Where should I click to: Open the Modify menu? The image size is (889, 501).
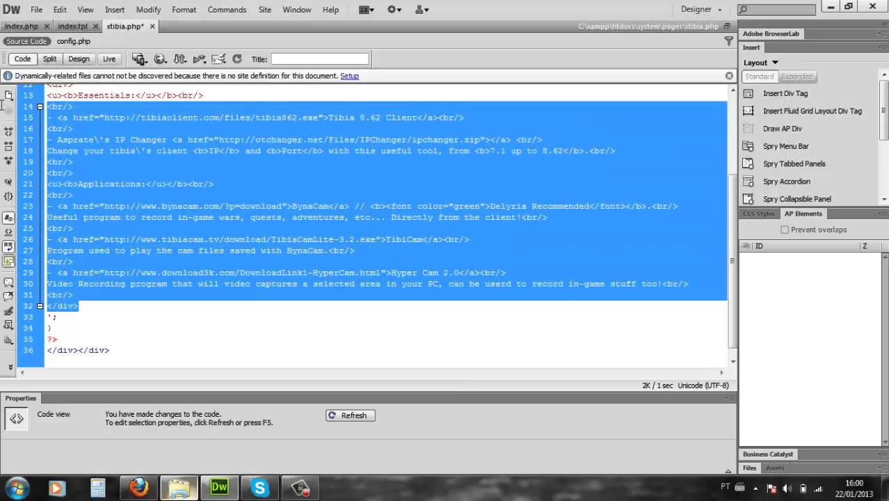[148, 10]
